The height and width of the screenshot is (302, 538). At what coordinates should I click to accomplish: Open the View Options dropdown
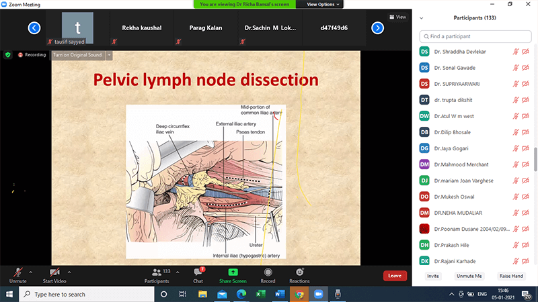coord(323,4)
